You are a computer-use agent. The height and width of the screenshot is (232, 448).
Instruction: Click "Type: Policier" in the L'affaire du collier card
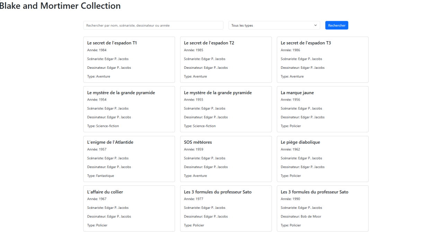[x=97, y=225]
